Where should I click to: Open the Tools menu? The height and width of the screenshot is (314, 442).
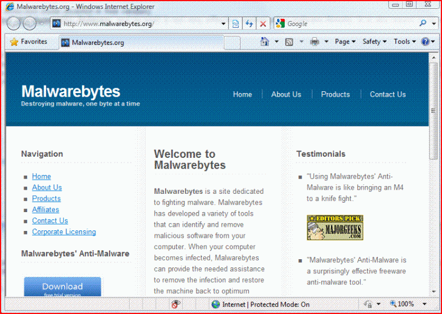click(405, 42)
